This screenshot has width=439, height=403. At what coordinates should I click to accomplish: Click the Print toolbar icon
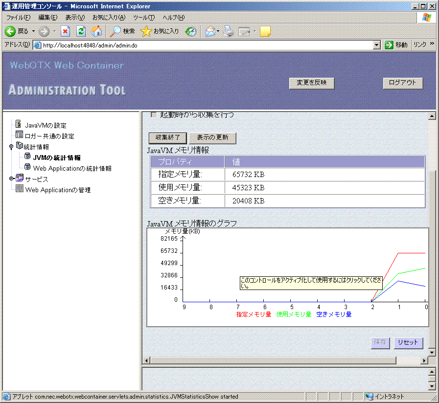coord(229,31)
